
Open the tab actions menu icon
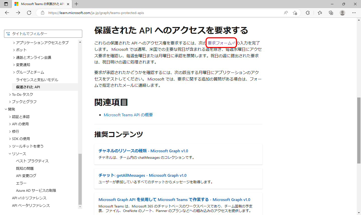tap(6, 4)
